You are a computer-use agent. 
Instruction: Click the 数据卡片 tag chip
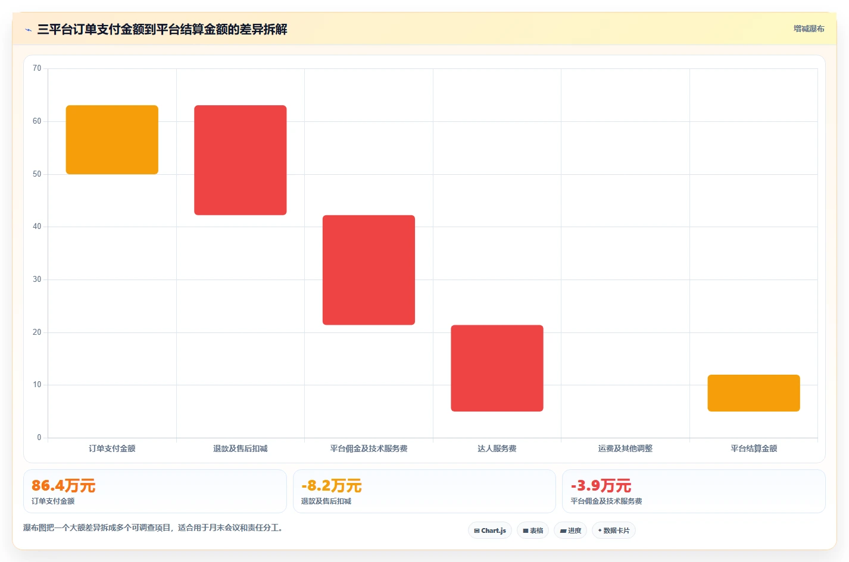coord(614,530)
